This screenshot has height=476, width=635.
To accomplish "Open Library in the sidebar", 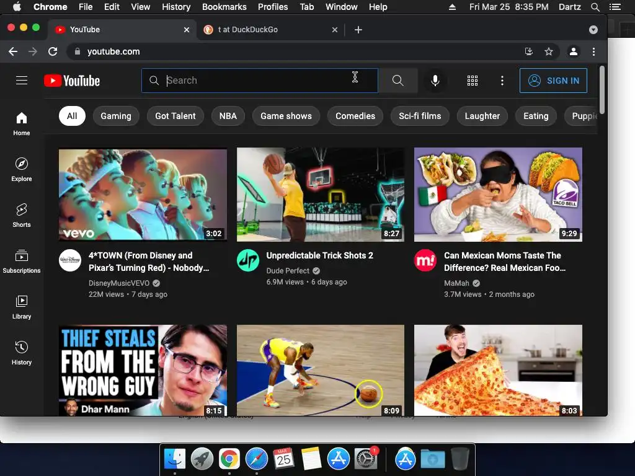I will coord(22,307).
